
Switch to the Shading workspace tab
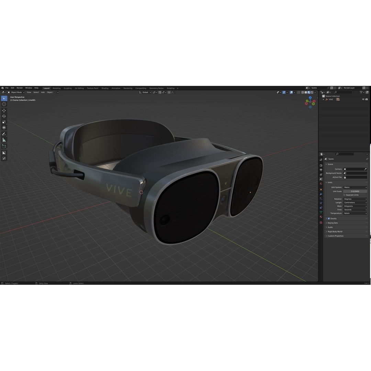[105, 88]
